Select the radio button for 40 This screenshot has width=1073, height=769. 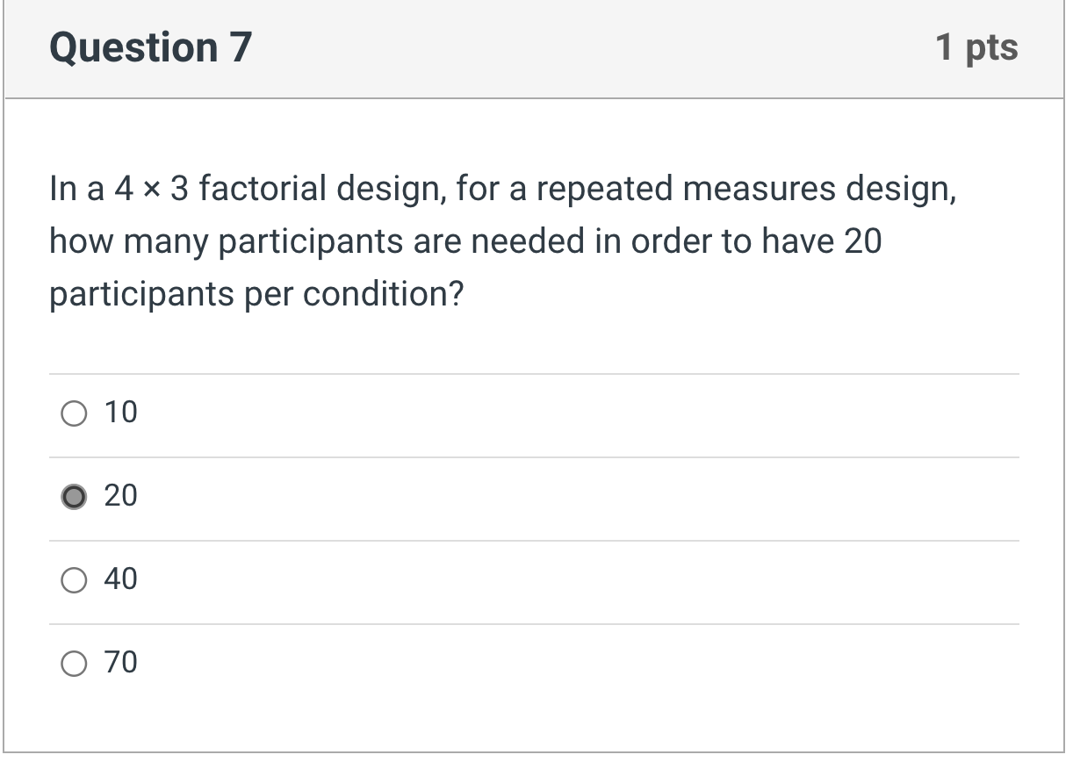point(74,579)
